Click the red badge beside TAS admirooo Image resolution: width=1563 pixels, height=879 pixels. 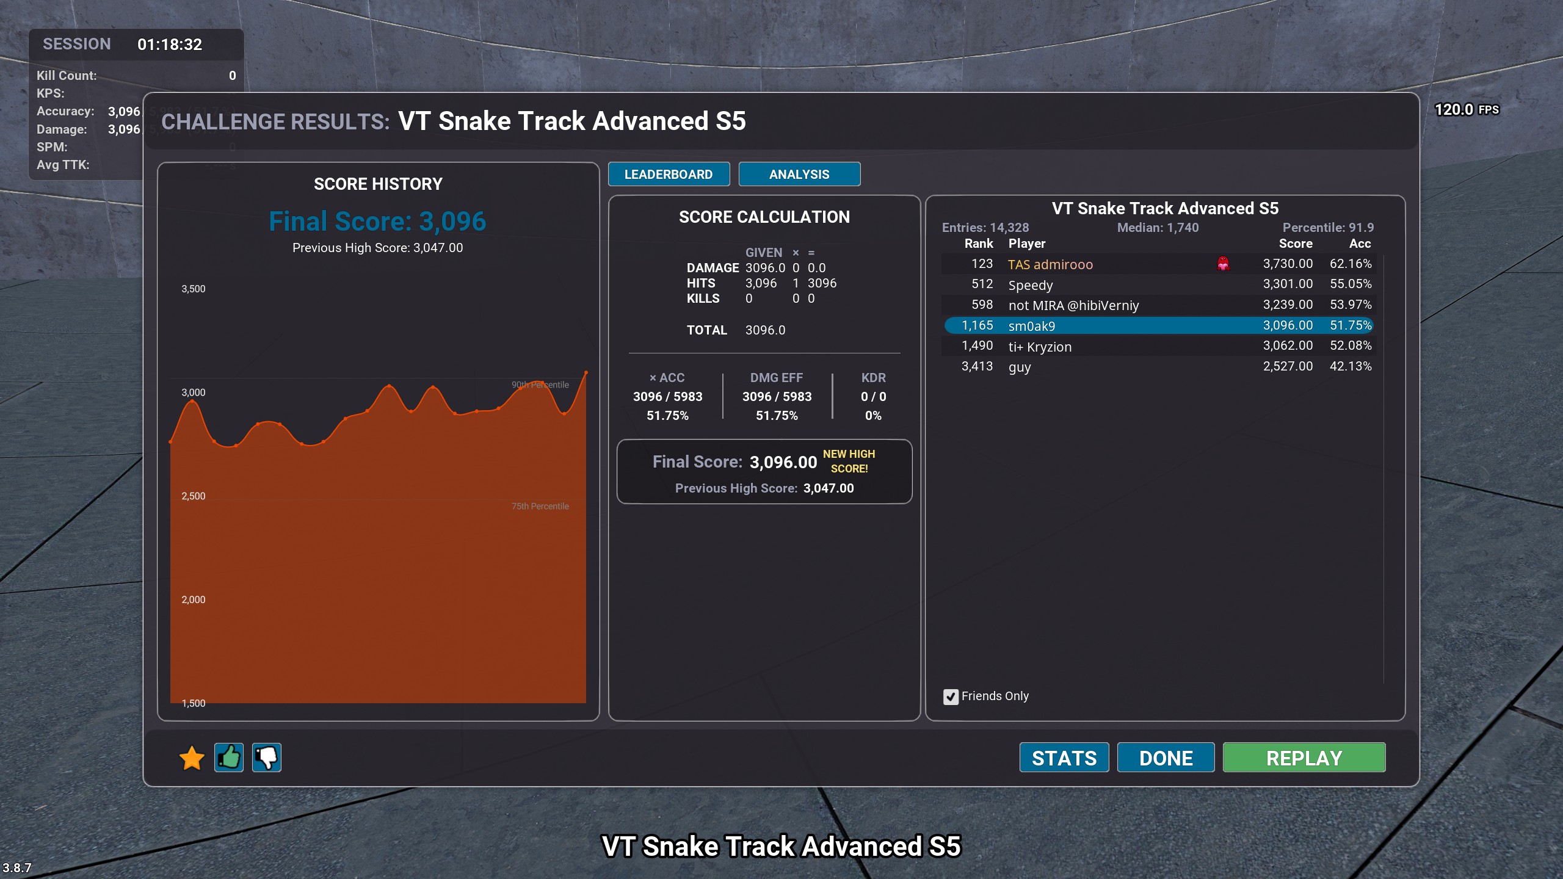tap(1223, 264)
